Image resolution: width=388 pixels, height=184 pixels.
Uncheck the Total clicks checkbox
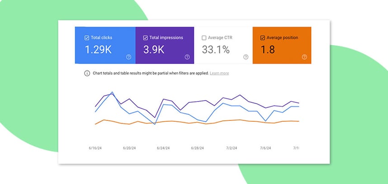tap(87, 38)
